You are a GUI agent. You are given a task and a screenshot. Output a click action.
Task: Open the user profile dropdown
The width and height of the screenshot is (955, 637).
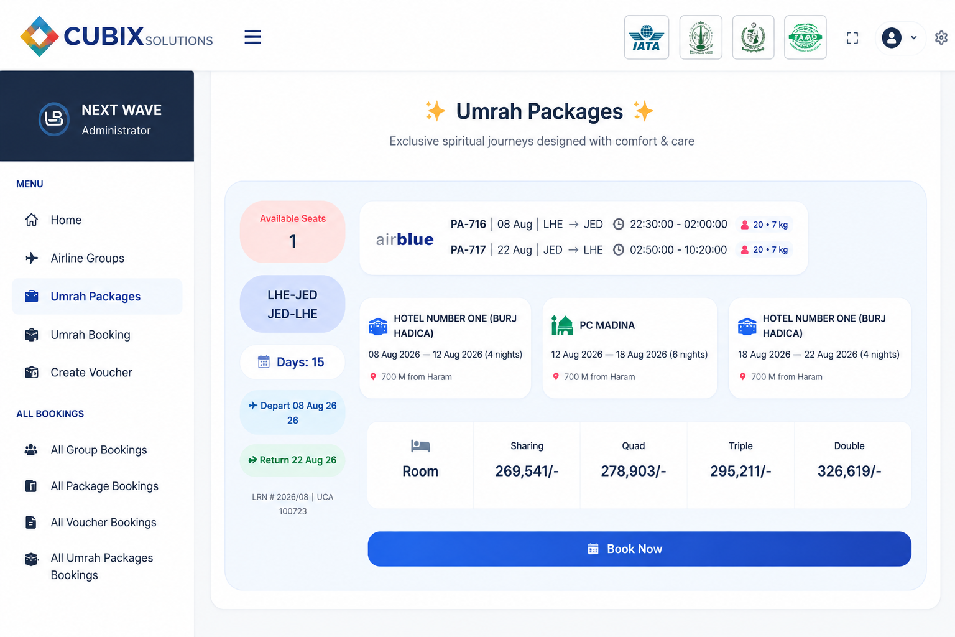pos(899,38)
